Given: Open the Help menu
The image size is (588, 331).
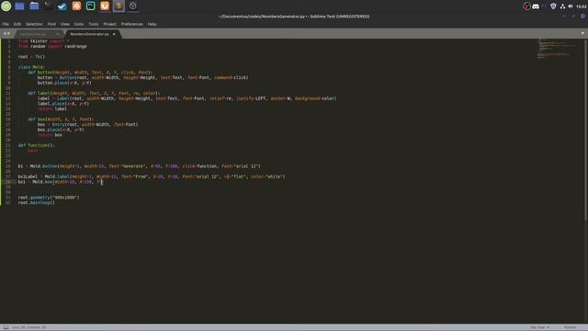Looking at the screenshot, I should (x=152, y=24).
